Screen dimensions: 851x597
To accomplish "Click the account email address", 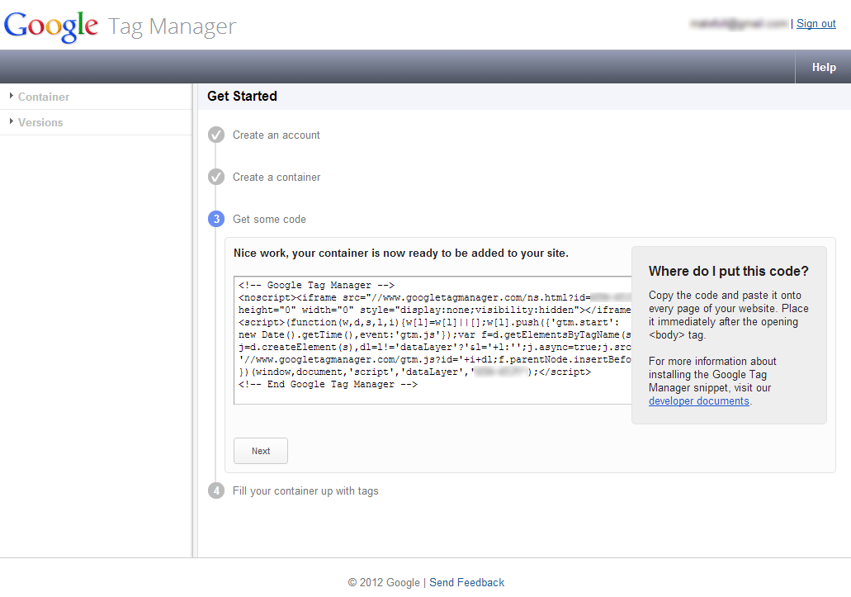I will 739,23.
